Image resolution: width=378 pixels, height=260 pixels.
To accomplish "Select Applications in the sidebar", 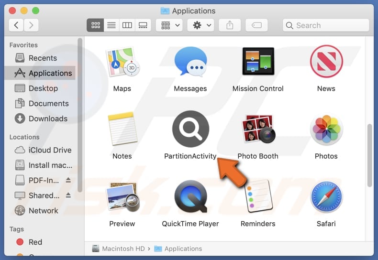I will click(40, 73).
